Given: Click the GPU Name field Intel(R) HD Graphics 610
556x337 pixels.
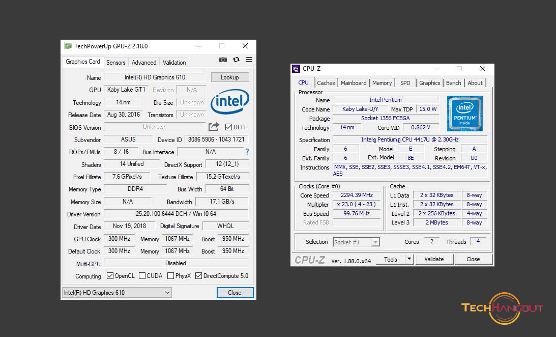Looking at the screenshot, I should [155, 77].
